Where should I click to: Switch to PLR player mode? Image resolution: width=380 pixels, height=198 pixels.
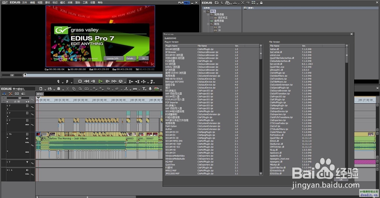click(181, 3)
